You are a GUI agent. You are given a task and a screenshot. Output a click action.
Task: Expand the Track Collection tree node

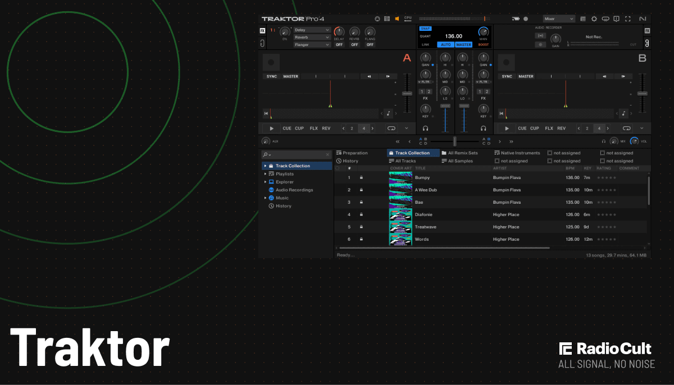[x=265, y=166]
